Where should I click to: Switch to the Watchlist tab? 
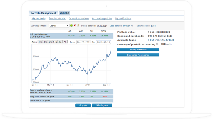pyautogui.click(x=65, y=13)
